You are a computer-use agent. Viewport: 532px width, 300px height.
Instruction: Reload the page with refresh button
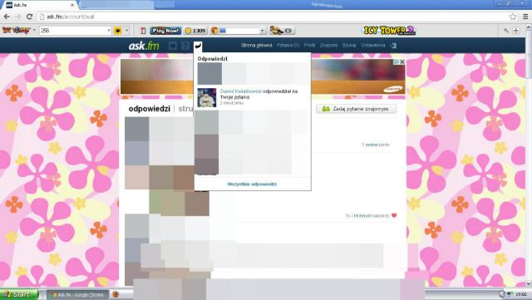pyautogui.click(x=30, y=17)
